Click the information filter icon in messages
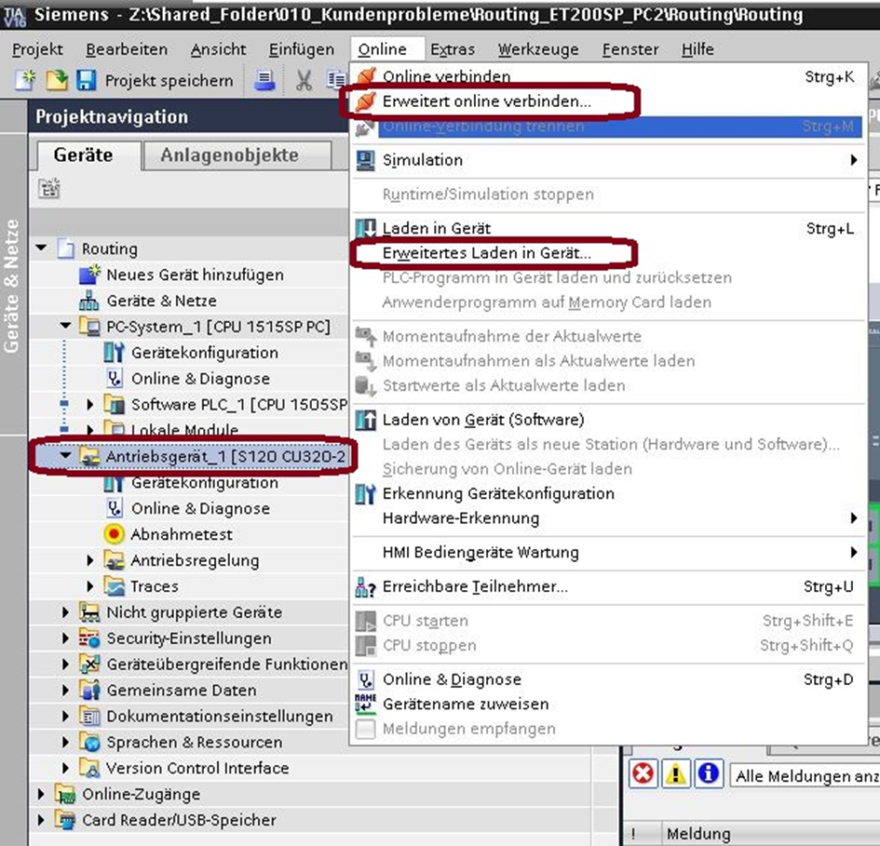Viewport: 880px width, 846px height. point(709,774)
